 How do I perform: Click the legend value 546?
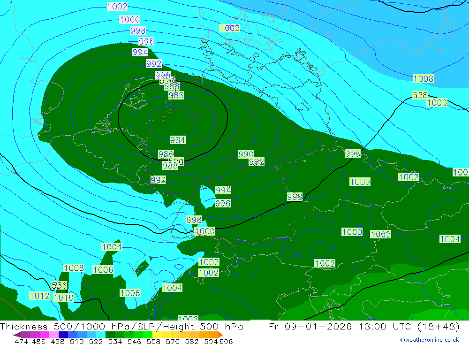tap(134, 341)
